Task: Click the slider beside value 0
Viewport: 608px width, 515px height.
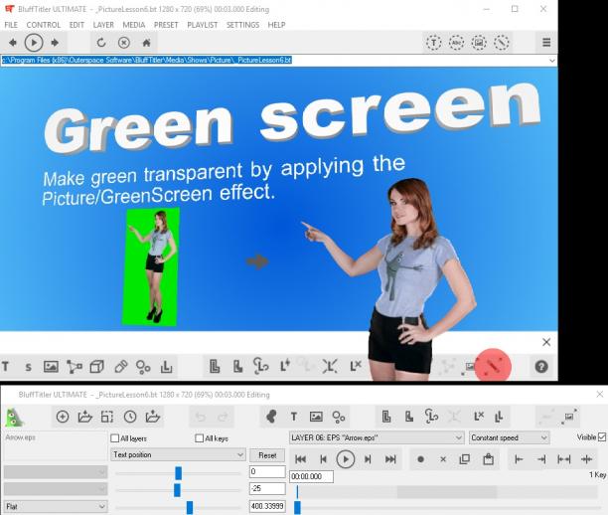Action: (x=178, y=473)
